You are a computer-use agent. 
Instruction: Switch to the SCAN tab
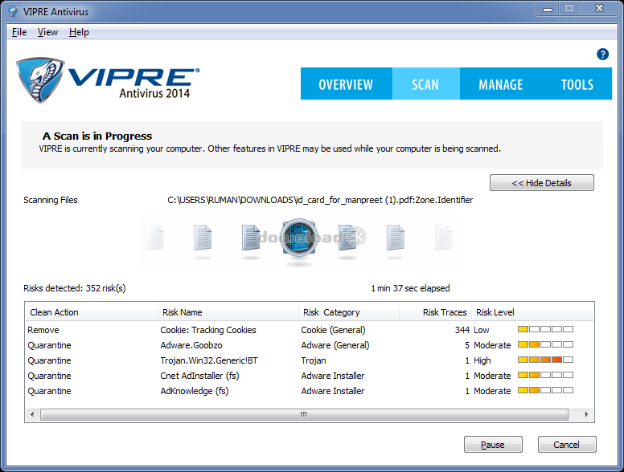point(425,83)
